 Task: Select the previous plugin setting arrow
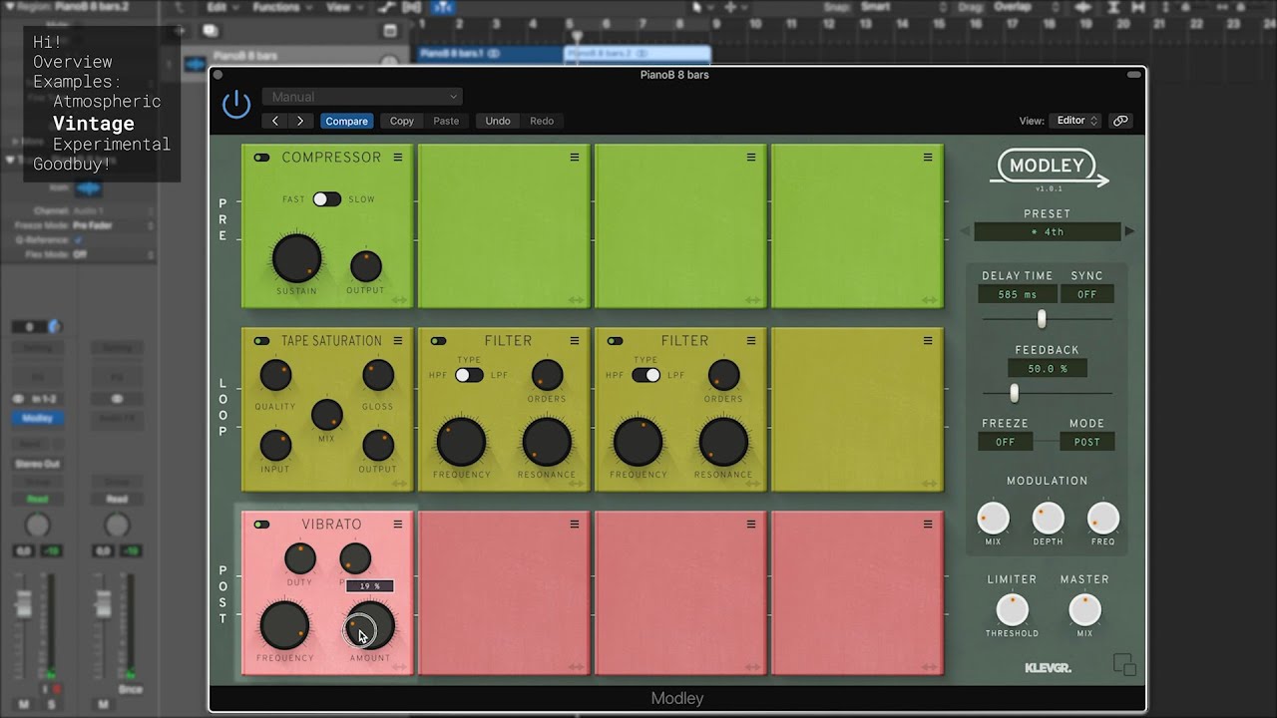(276, 121)
